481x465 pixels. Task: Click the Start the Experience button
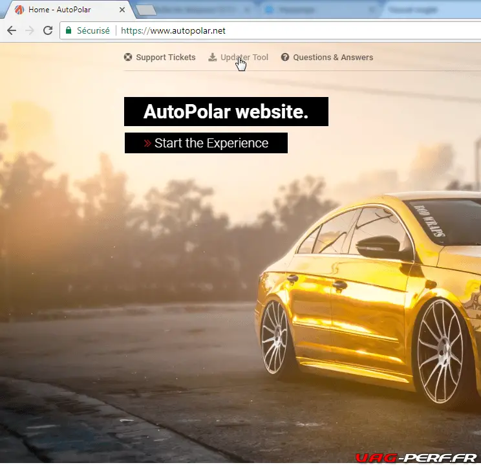(x=206, y=143)
